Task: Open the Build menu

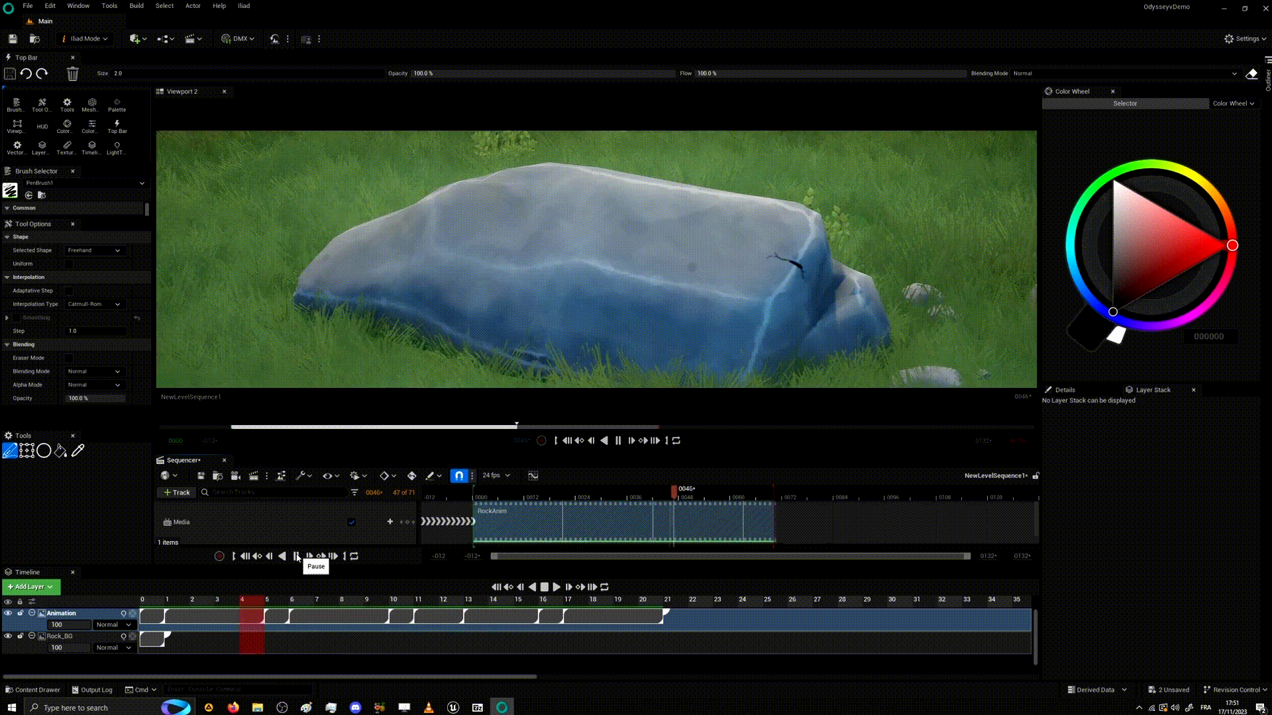Action: tap(136, 6)
